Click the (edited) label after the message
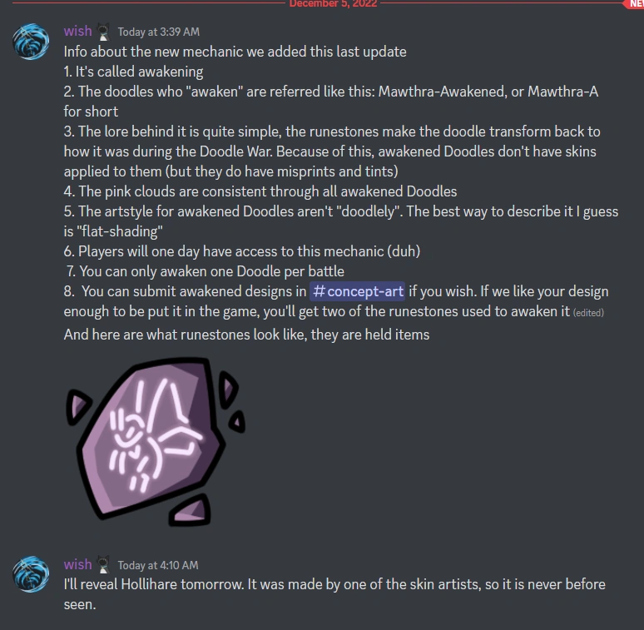644x630 pixels. [x=588, y=313]
